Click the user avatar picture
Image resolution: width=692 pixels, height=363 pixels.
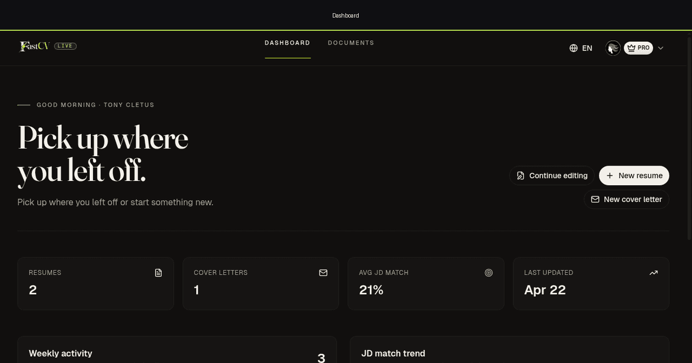click(613, 48)
